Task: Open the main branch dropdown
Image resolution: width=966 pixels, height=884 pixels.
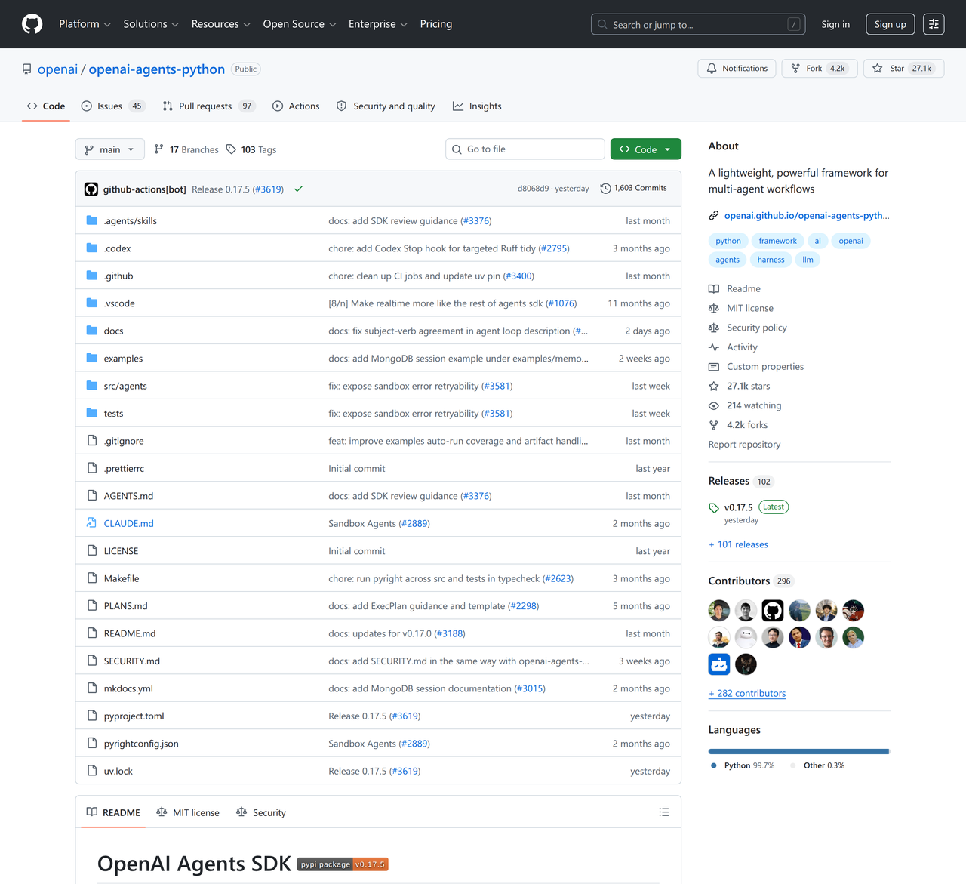Action: 109,149
